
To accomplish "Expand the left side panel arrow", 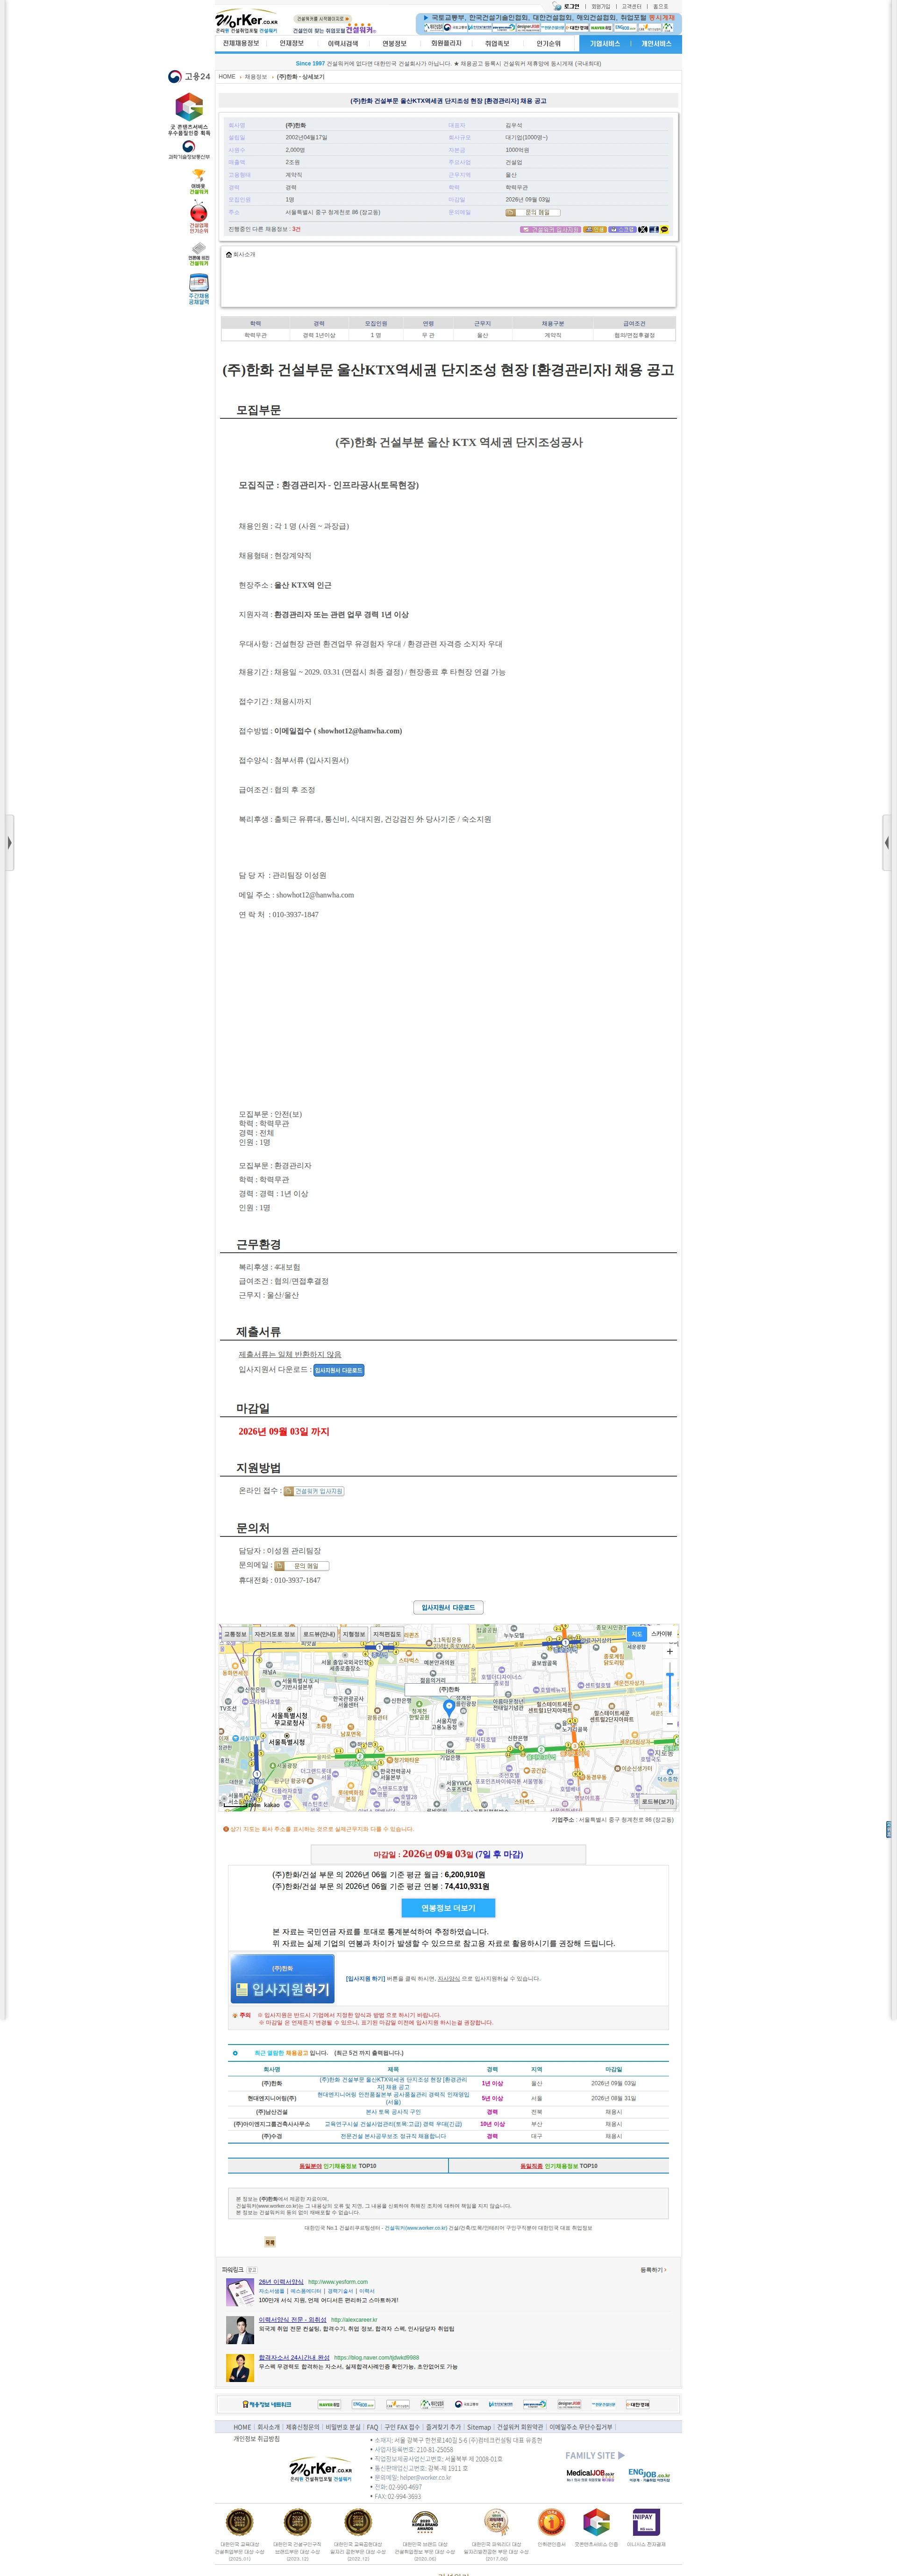I will (9, 843).
